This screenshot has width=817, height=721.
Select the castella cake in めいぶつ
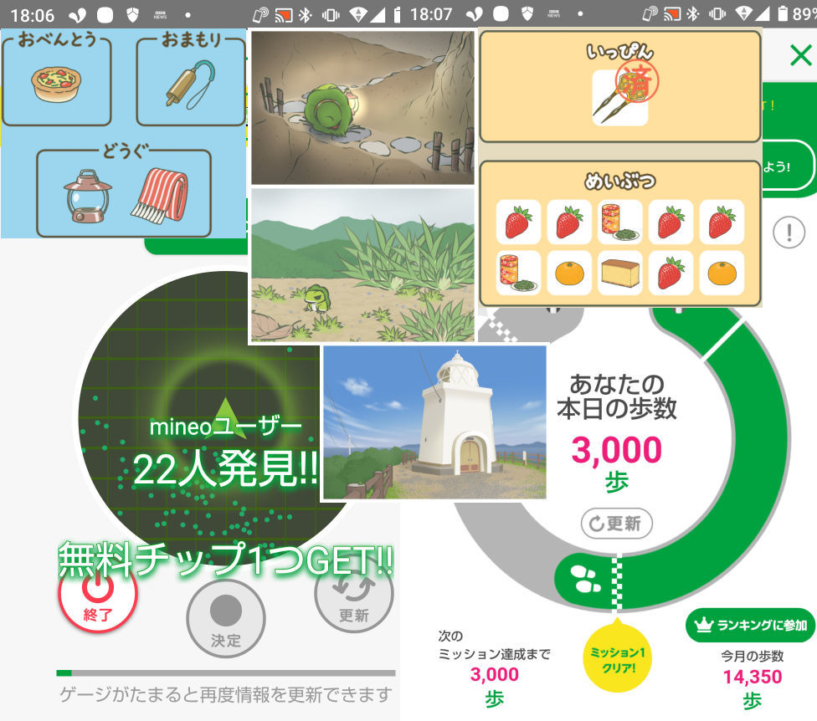point(620,274)
